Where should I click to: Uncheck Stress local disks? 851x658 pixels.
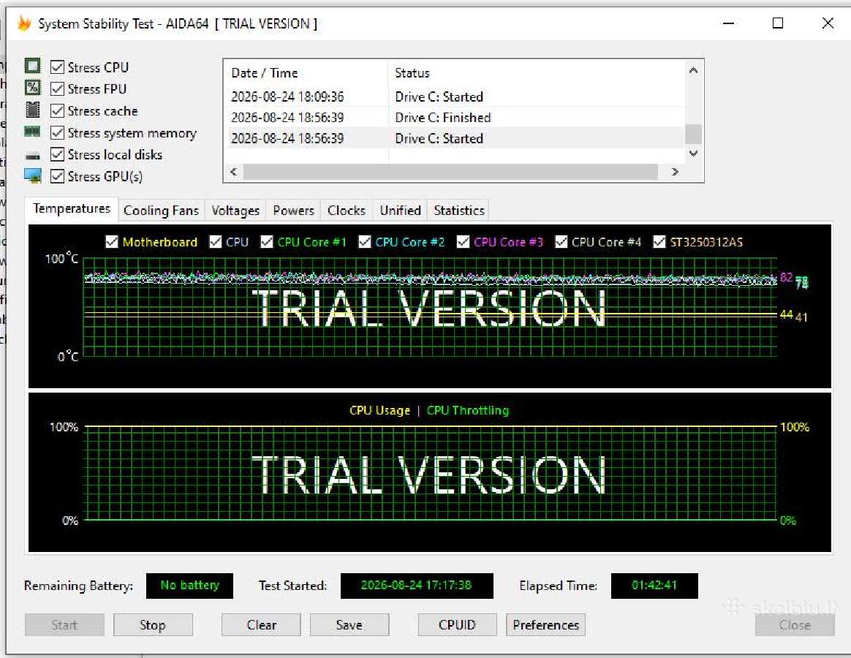pos(57,154)
